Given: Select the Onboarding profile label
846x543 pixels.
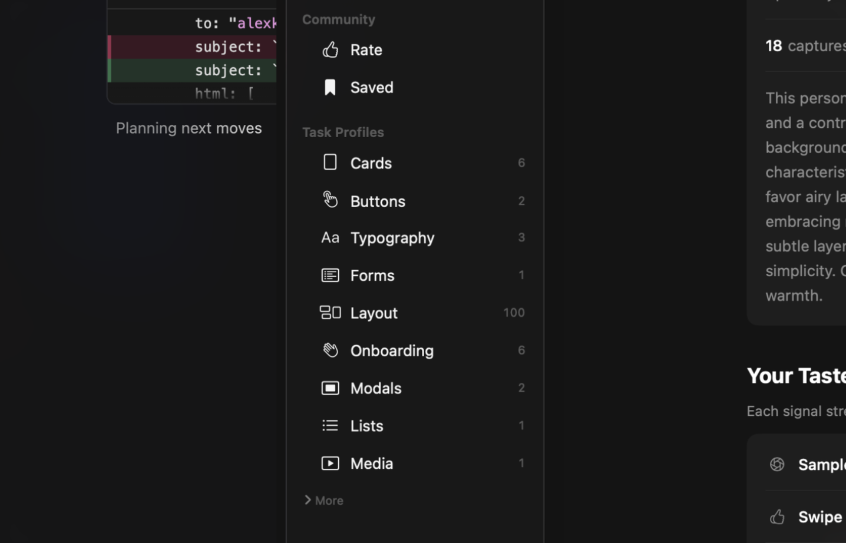Looking at the screenshot, I should coord(392,350).
